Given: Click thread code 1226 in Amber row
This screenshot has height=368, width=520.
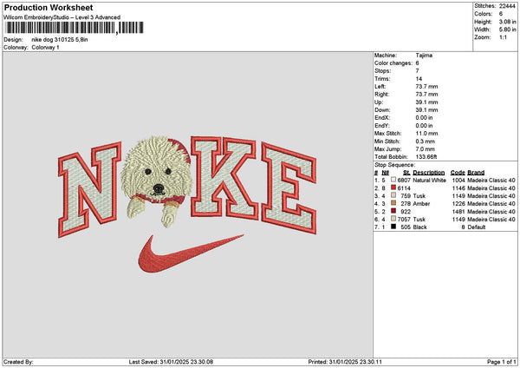Looking at the screenshot, I should tap(458, 204).
